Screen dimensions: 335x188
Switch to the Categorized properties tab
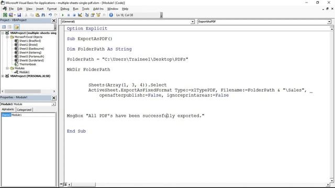point(24,110)
